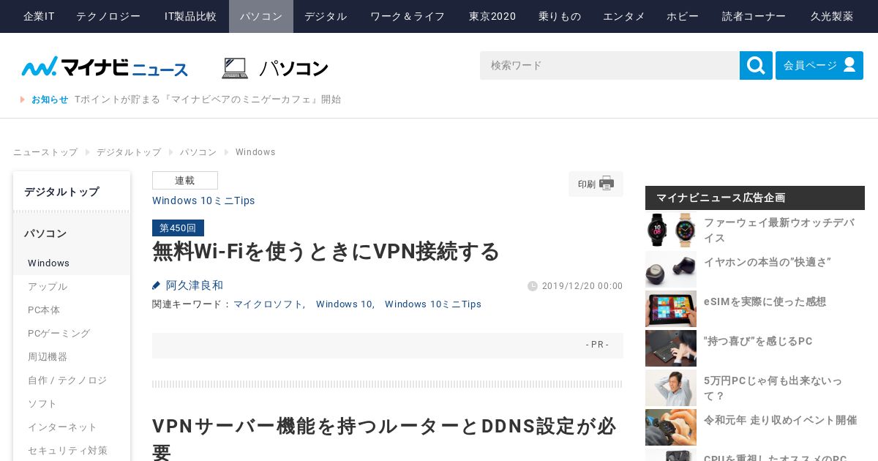This screenshot has height=461, width=878.
Task: Open the マイクロソフト keyword link
Action: pos(268,304)
